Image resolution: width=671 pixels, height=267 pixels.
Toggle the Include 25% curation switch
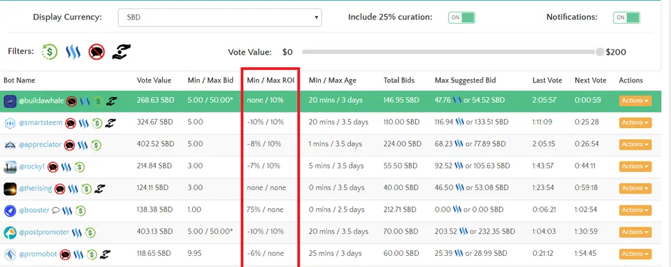461,17
